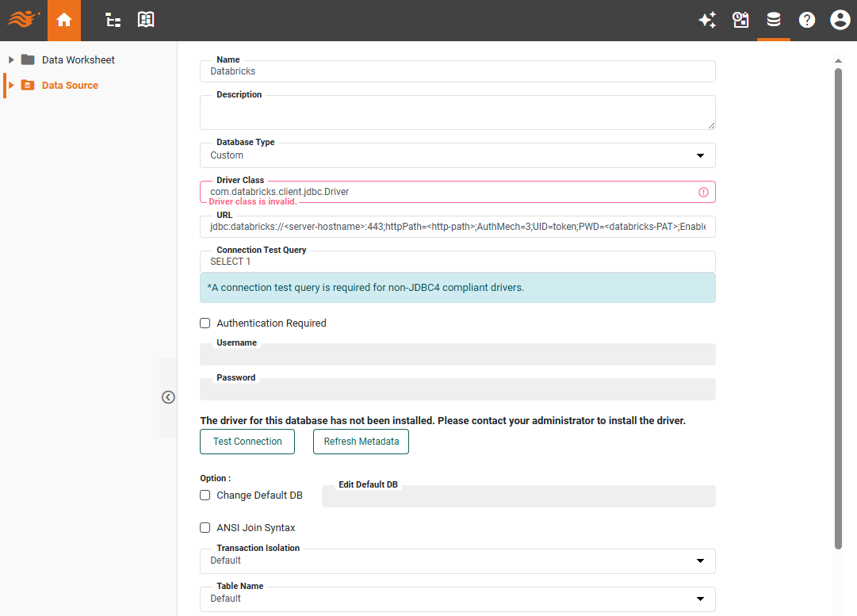Click the Refresh Metadata button
This screenshot has width=857, height=616.
(361, 442)
